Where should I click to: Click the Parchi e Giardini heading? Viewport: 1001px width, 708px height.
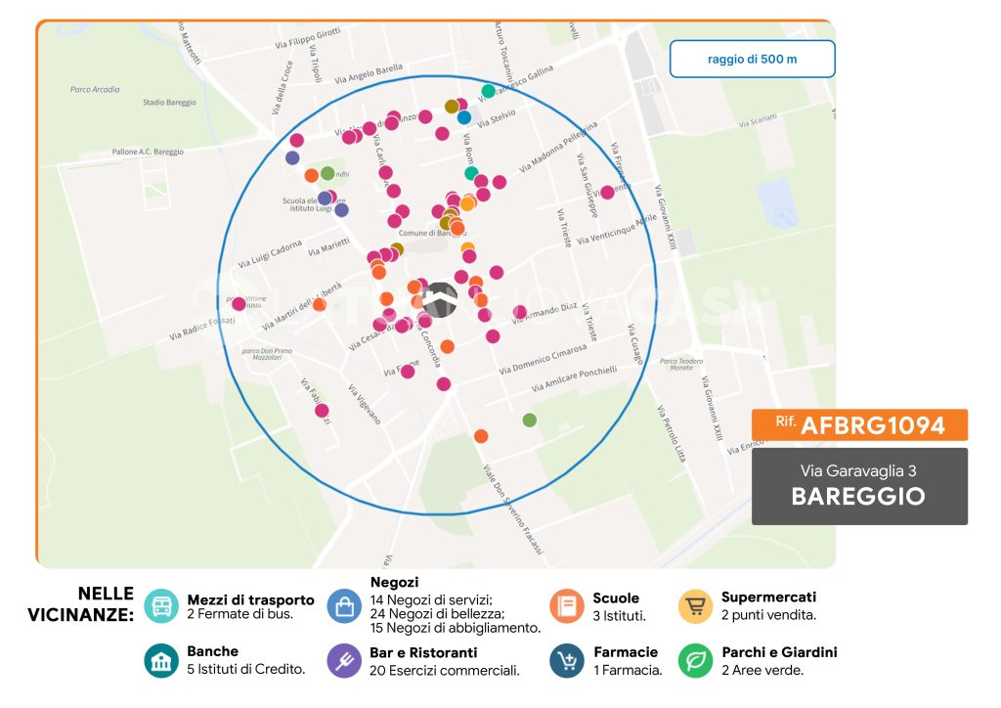pos(779,652)
